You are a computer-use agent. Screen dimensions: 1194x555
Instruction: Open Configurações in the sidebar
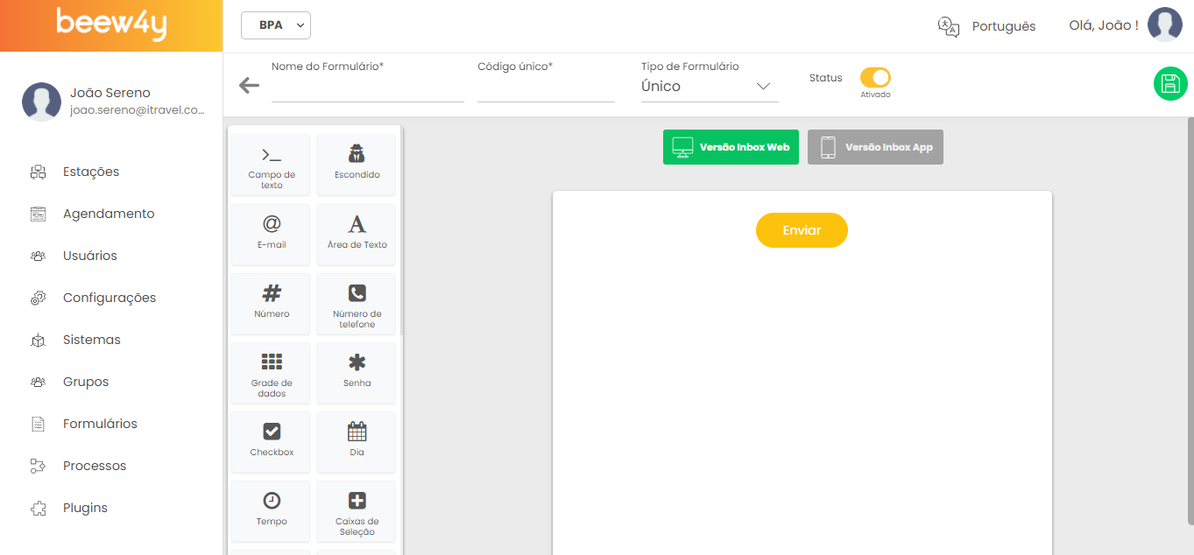(x=111, y=298)
